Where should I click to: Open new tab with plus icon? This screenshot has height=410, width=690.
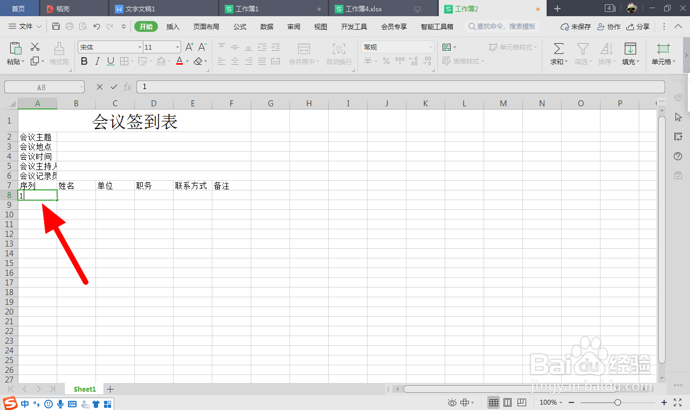point(557,9)
